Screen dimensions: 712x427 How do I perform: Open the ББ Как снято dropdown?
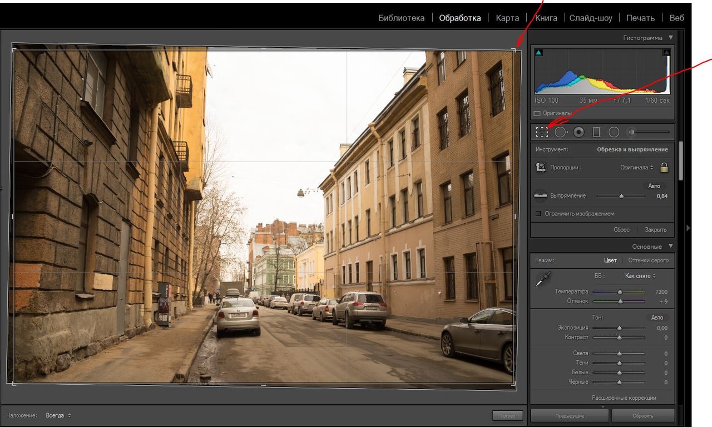pos(640,275)
